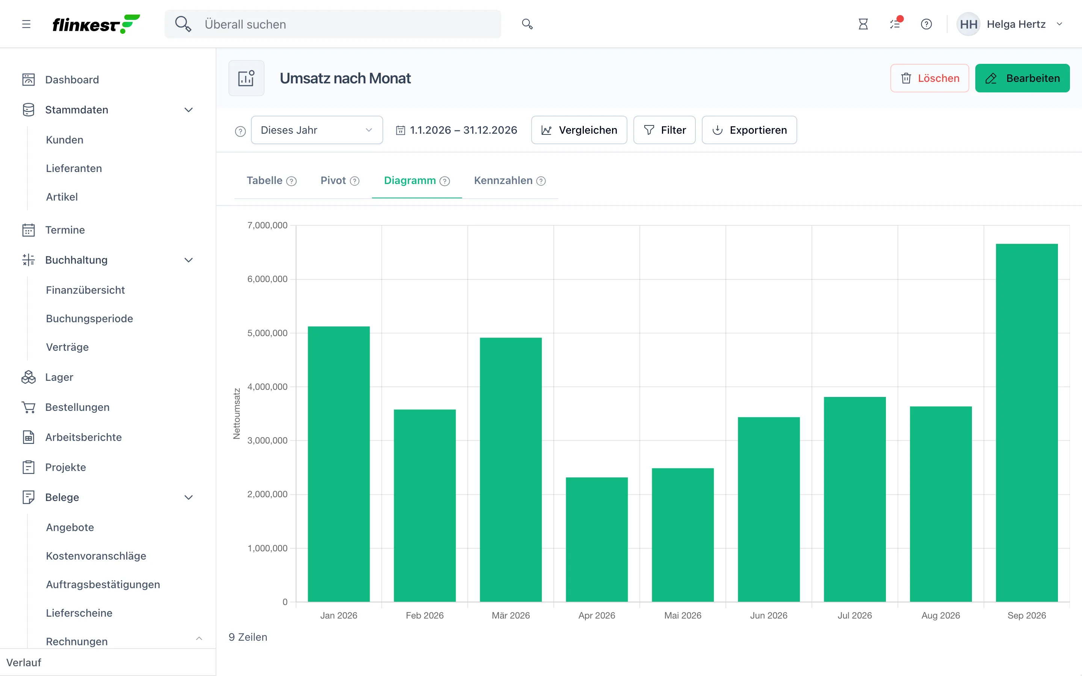Image resolution: width=1082 pixels, height=676 pixels.
Task: Open the Dieses Jahr period dropdown
Action: click(317, 130)
